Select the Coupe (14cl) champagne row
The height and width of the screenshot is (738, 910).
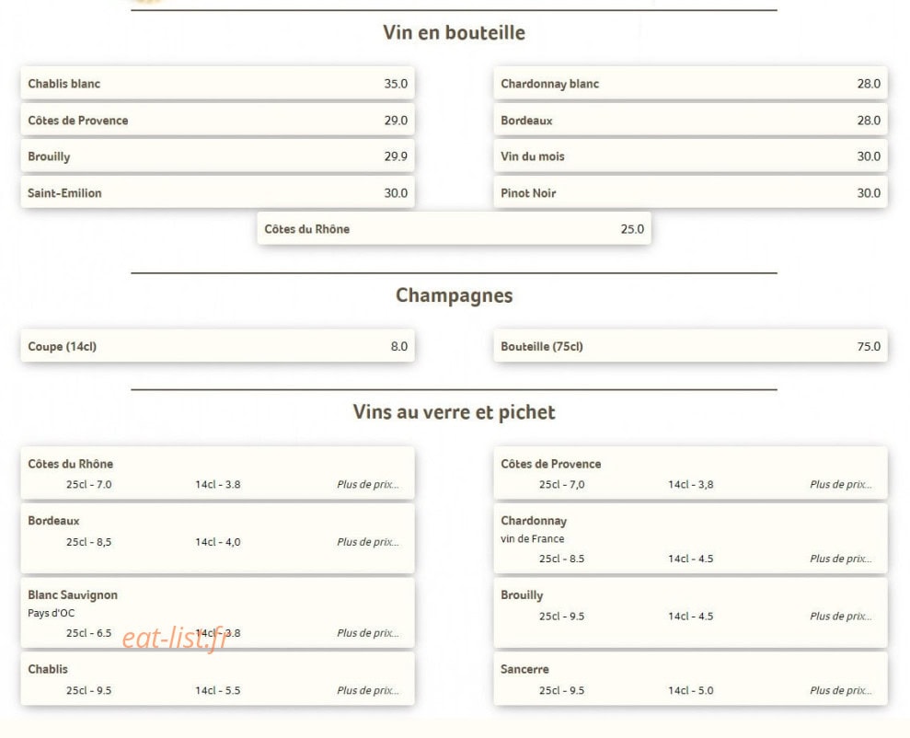pos(218,346)
